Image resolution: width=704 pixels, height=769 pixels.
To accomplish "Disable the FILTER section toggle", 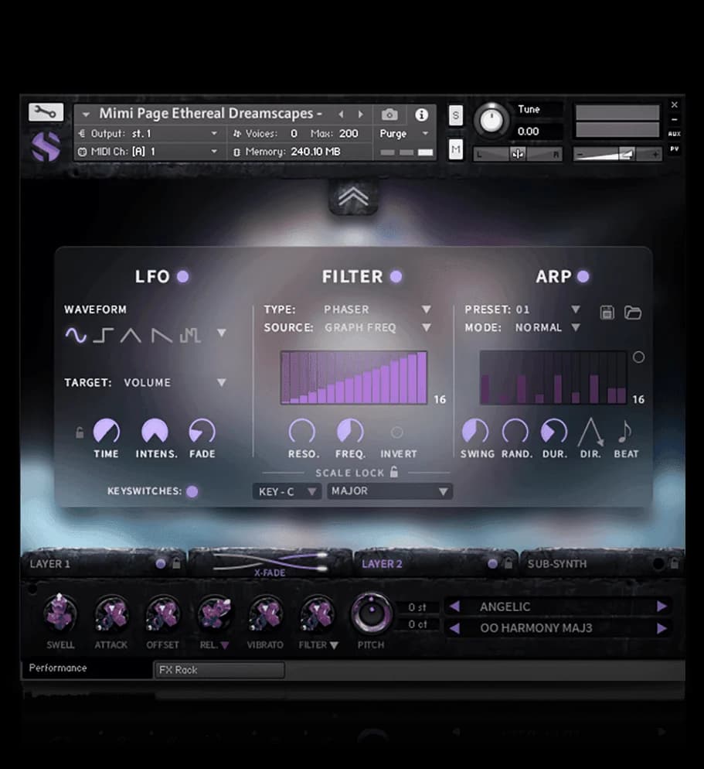I will pyautogui.click(x=396, y=276).
